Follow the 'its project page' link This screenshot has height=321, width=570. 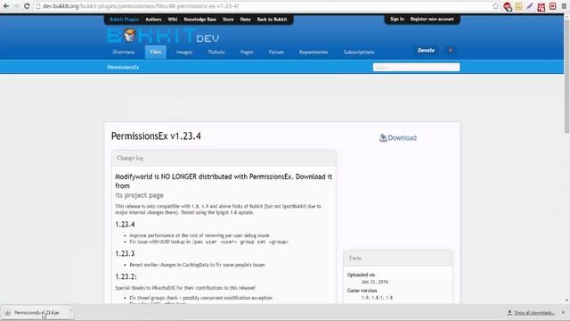tap(139, 195)
